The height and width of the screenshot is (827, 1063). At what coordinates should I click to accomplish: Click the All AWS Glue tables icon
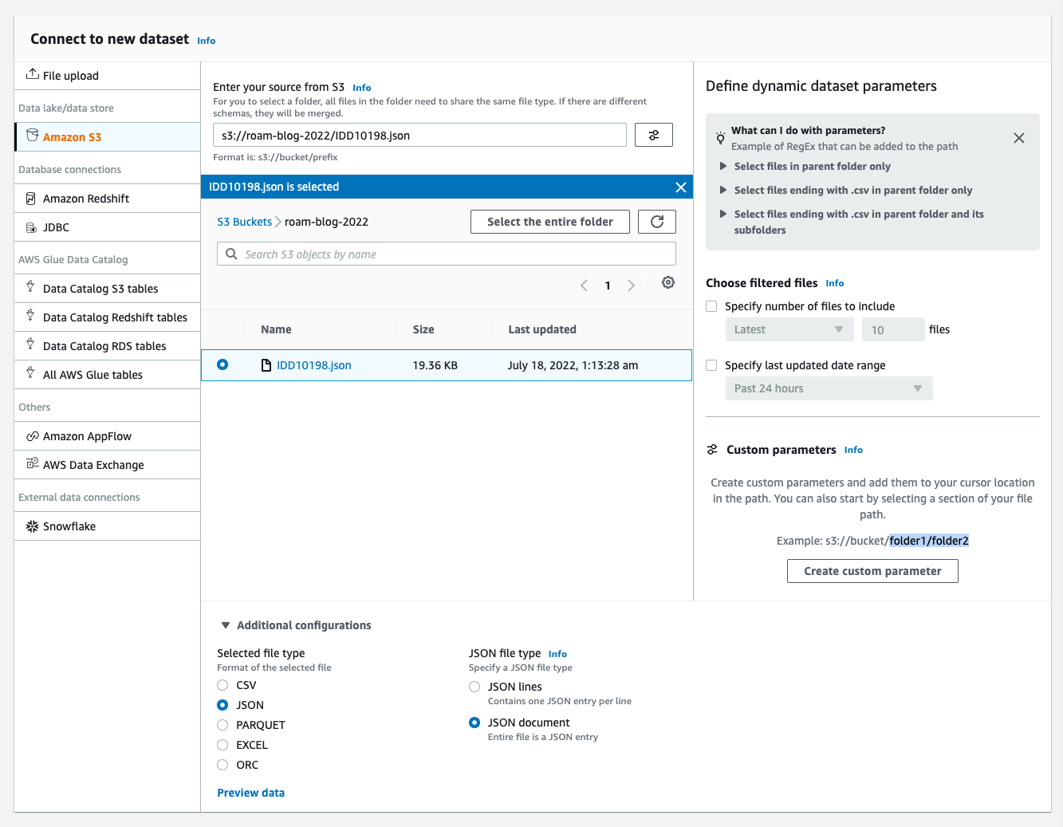[x=30, y=373]
